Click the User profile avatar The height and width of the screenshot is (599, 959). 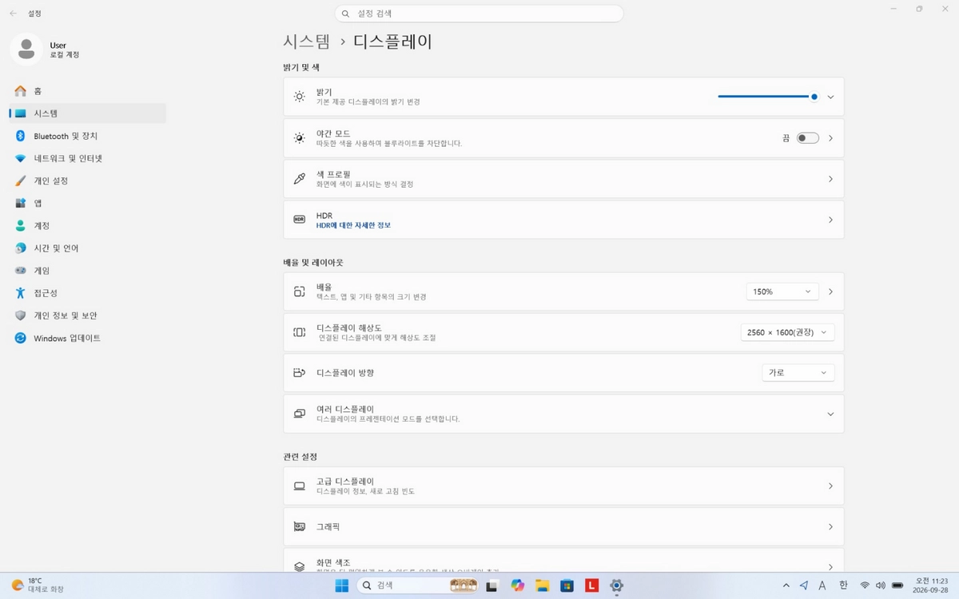pyautogui.click(x=26, y=50)
